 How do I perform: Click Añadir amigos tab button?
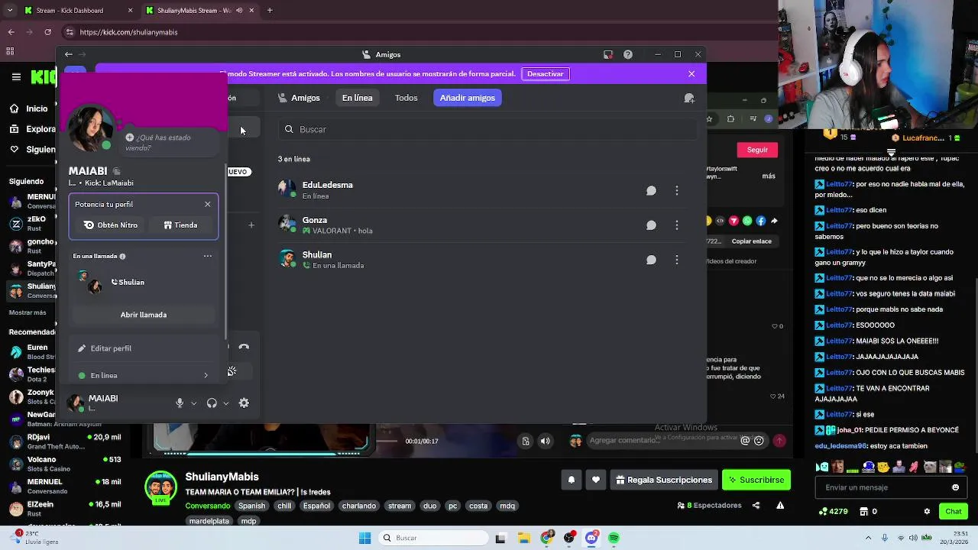pos(468,98)
